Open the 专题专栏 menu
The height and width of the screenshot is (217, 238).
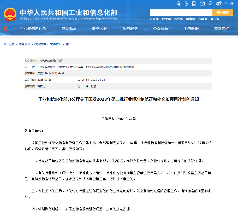click(x=222, y=29)
